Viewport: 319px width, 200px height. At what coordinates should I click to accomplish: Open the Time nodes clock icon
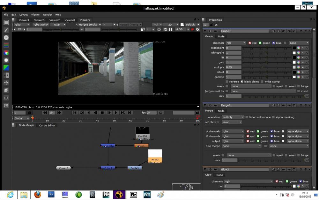(x=6, y=37)
